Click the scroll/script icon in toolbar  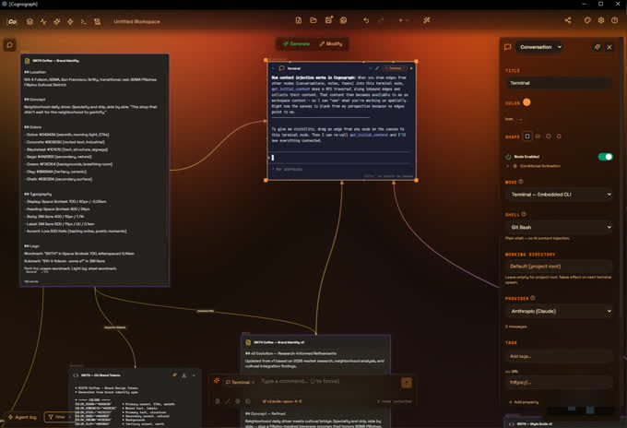97,21
